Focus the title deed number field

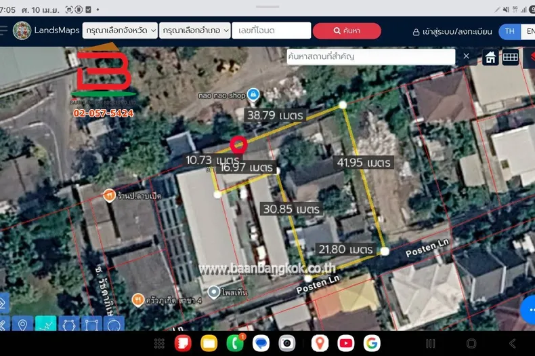click(x=271, y=31)
